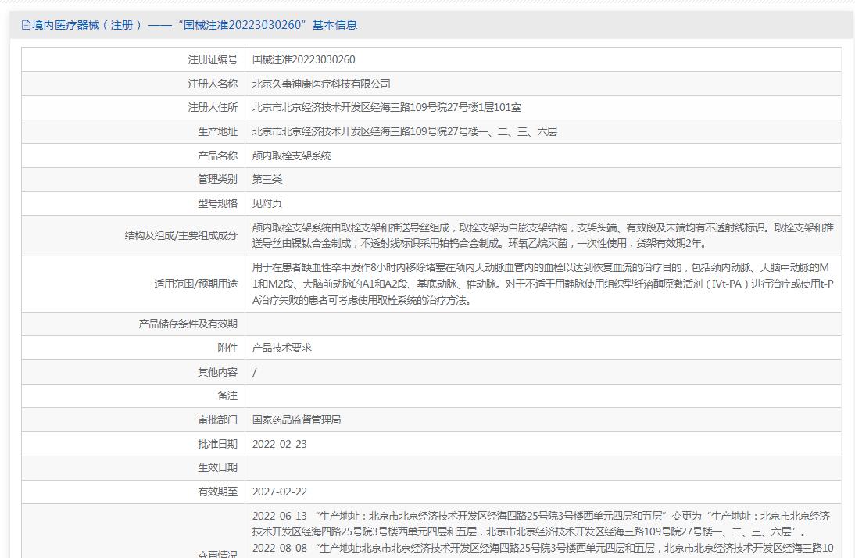Select the approval date 2022-02-23

tap(280, 444)
